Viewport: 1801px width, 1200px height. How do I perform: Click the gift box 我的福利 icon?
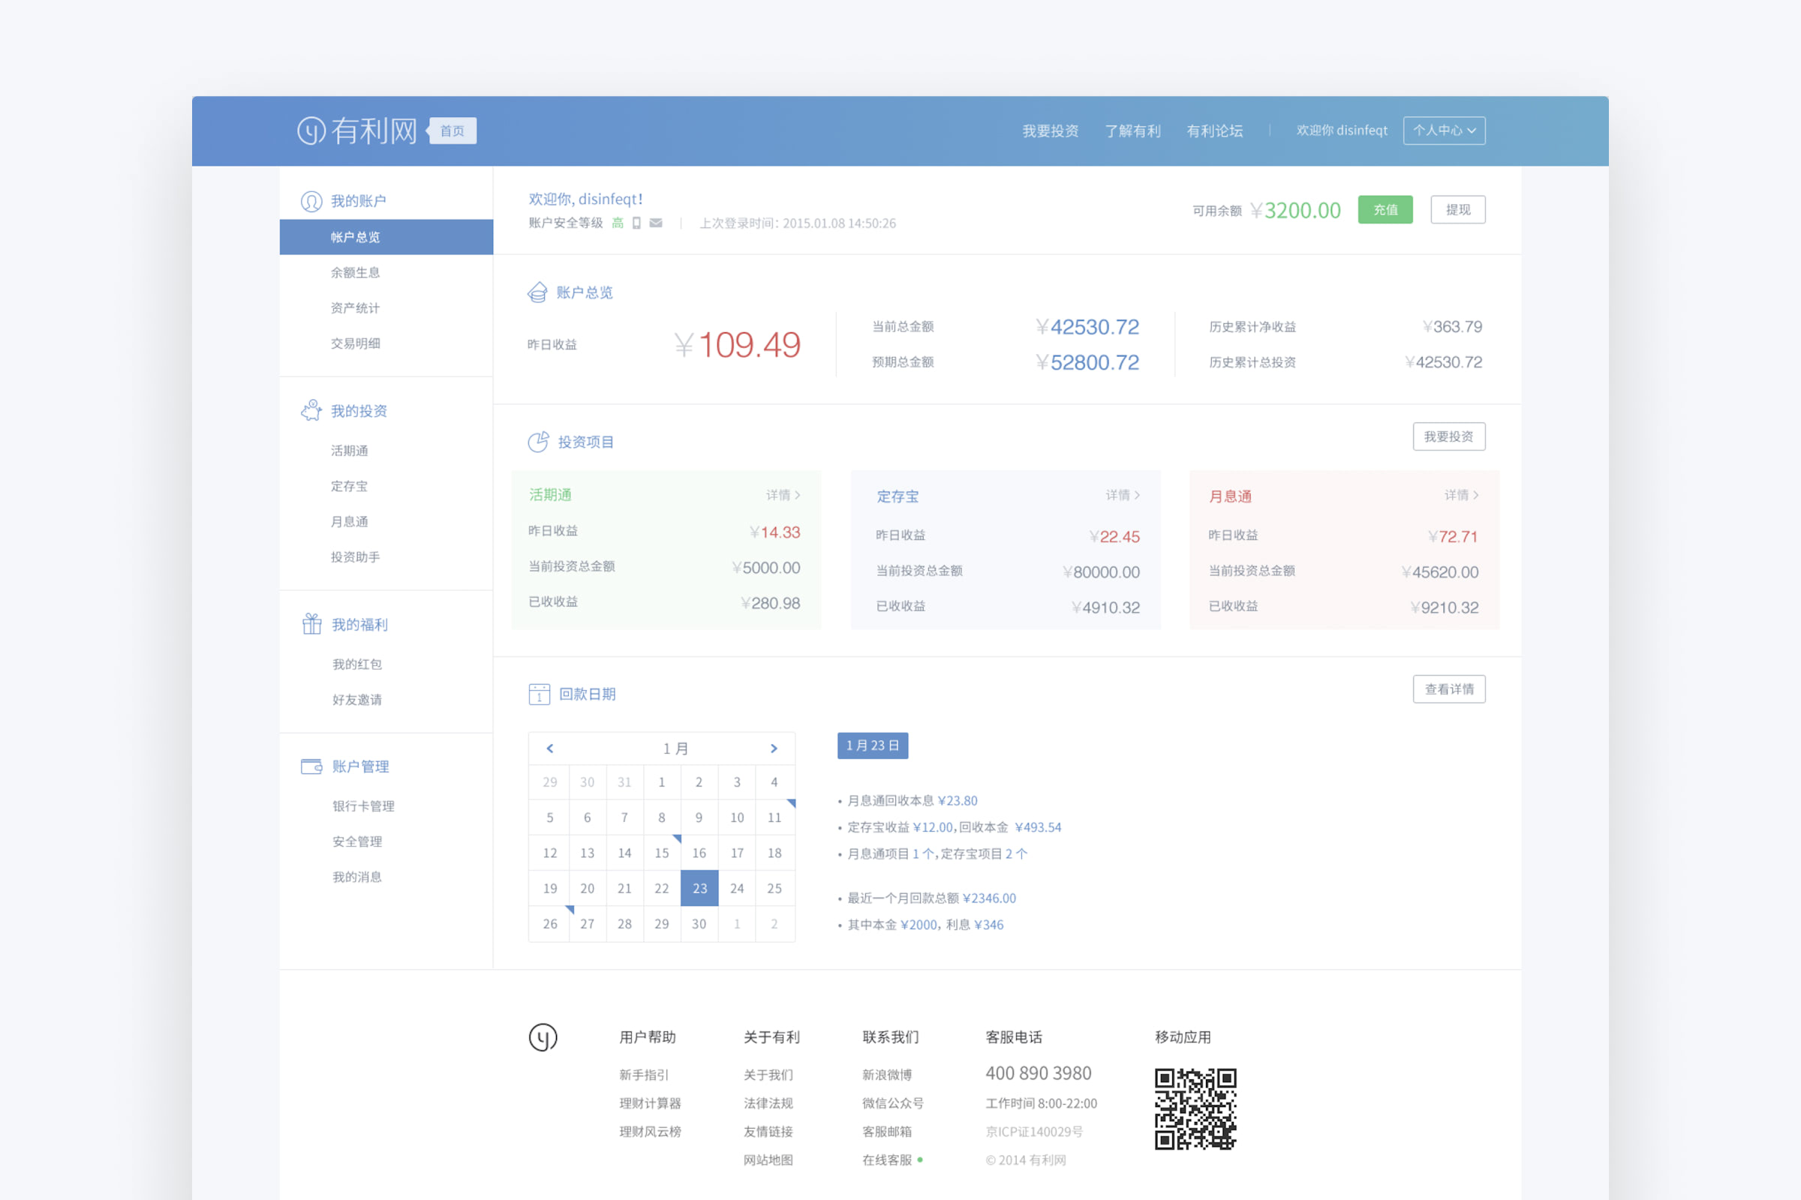[x=311, y=624]
